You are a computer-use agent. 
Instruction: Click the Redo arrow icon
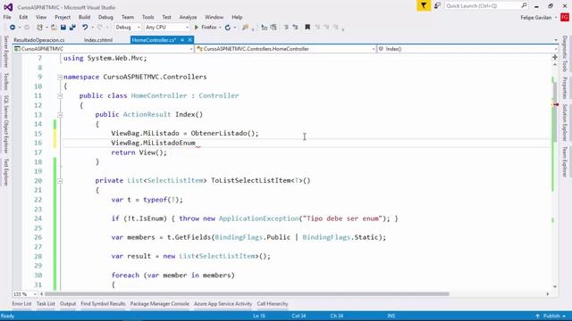coord(99,28)
